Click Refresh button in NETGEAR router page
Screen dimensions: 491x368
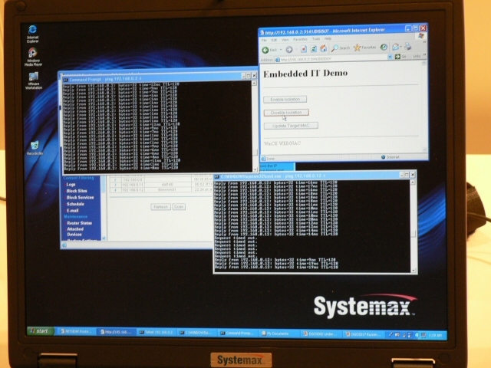(x=160, y=207)
